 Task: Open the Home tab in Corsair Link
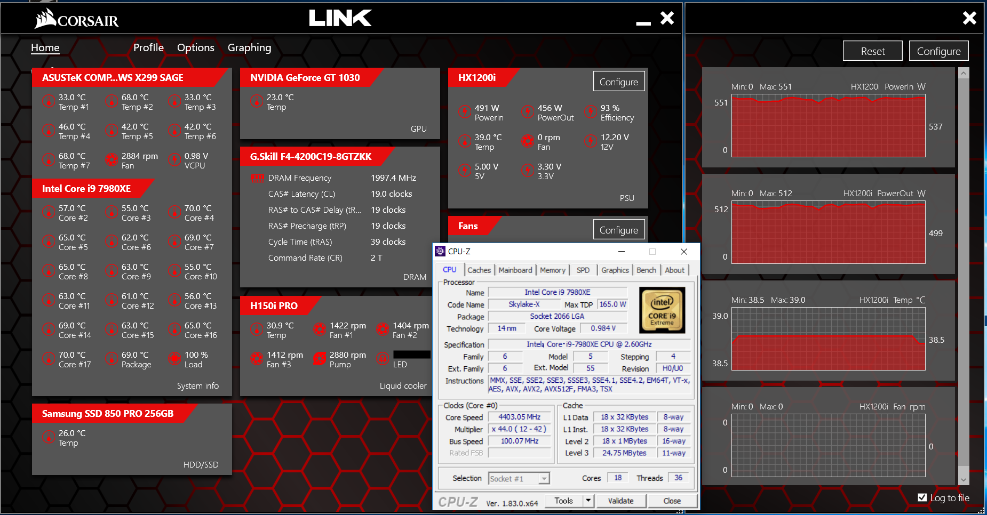(45, 47)
